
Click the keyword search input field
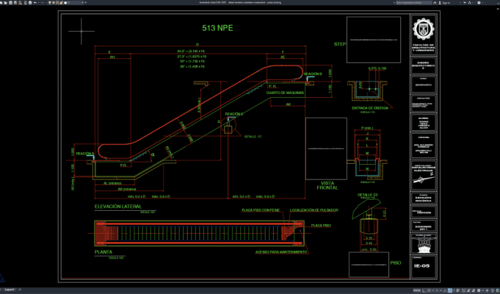414,2
